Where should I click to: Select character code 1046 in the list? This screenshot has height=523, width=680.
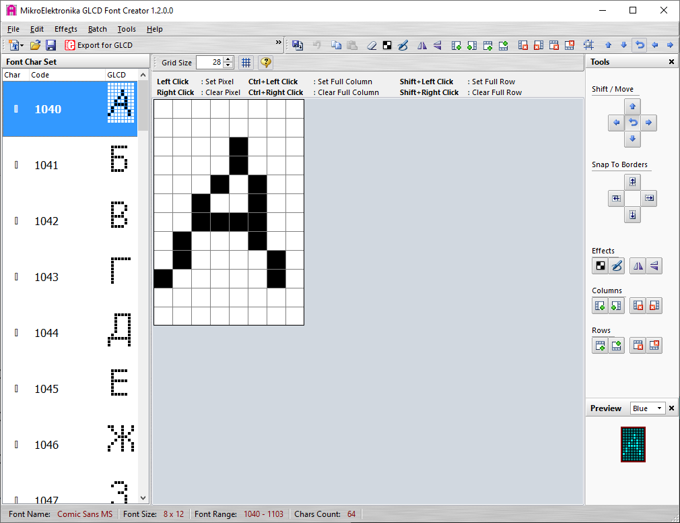pos(70,445)
